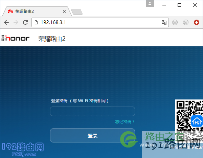
Task: Go back using the browser back arrow
Action: coord(6,22)
